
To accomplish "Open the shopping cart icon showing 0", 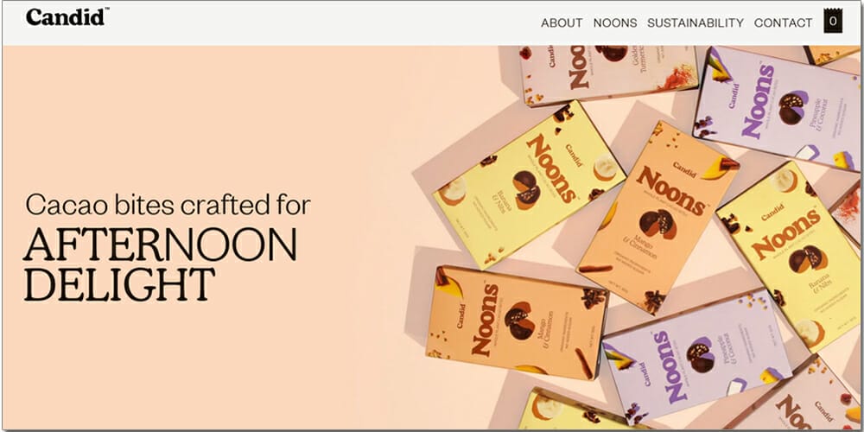I will pos(833,22).
